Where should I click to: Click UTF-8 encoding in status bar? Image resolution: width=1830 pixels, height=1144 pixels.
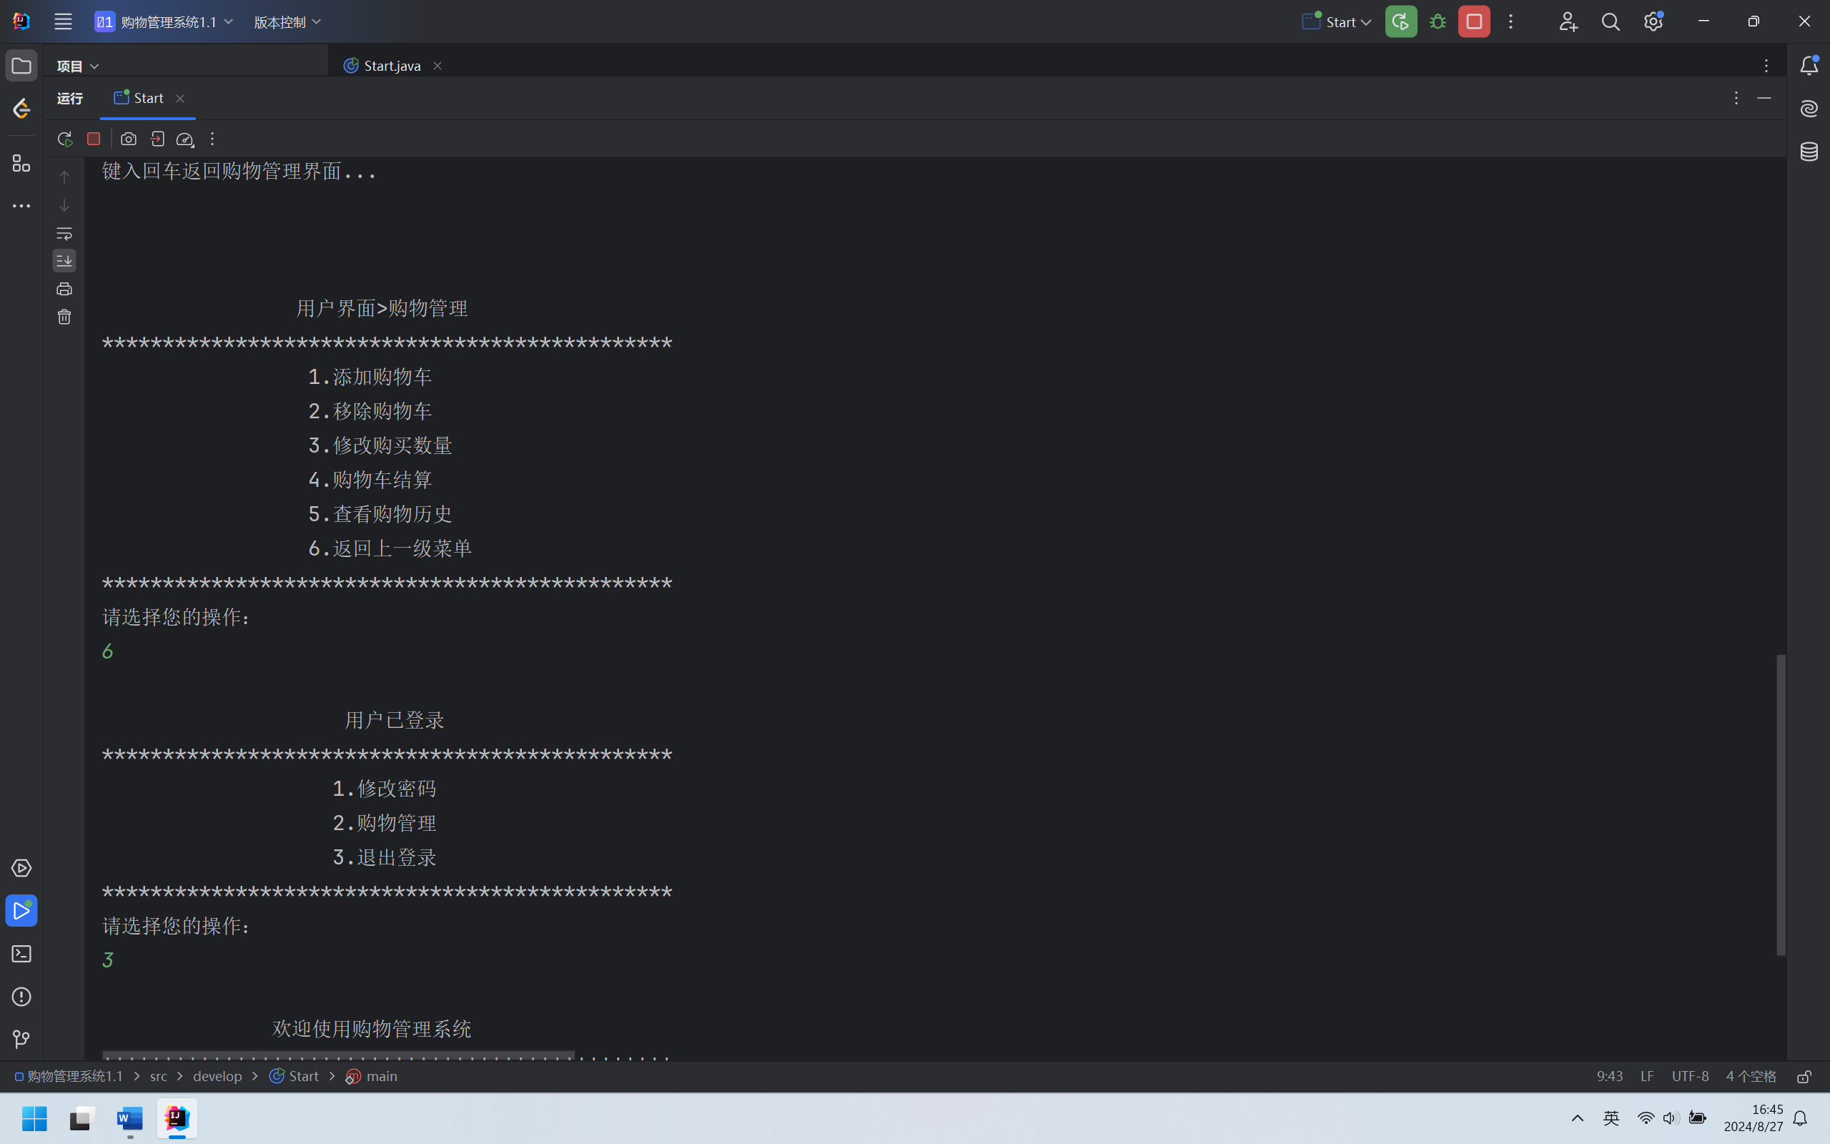click(1690, 1077)
